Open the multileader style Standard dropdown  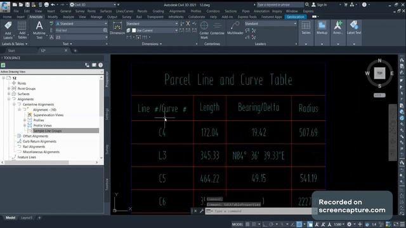click(295, 23)
